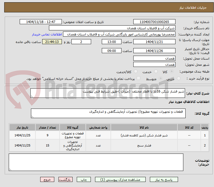Click item name شیر فشار شکن (شیر کاهنده فشار)

(x=144, y=135)
